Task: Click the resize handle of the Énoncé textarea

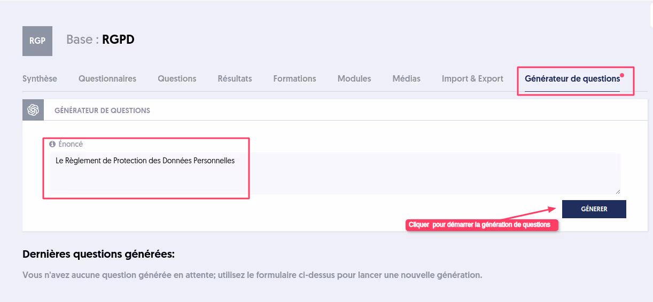Action: point(618,191)
